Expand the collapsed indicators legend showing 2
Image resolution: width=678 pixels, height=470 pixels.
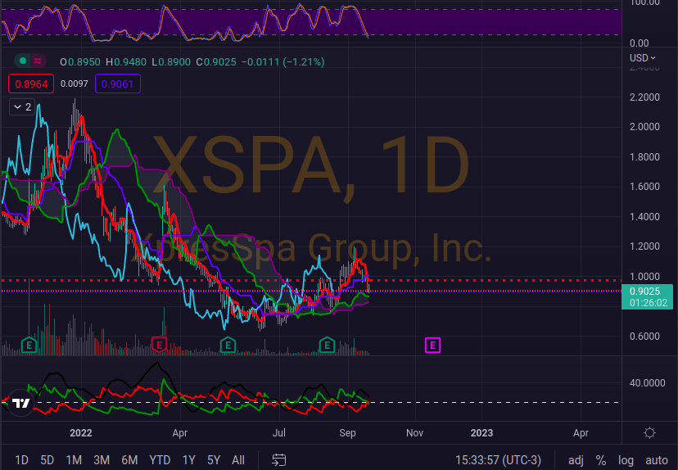click(22, 106)
